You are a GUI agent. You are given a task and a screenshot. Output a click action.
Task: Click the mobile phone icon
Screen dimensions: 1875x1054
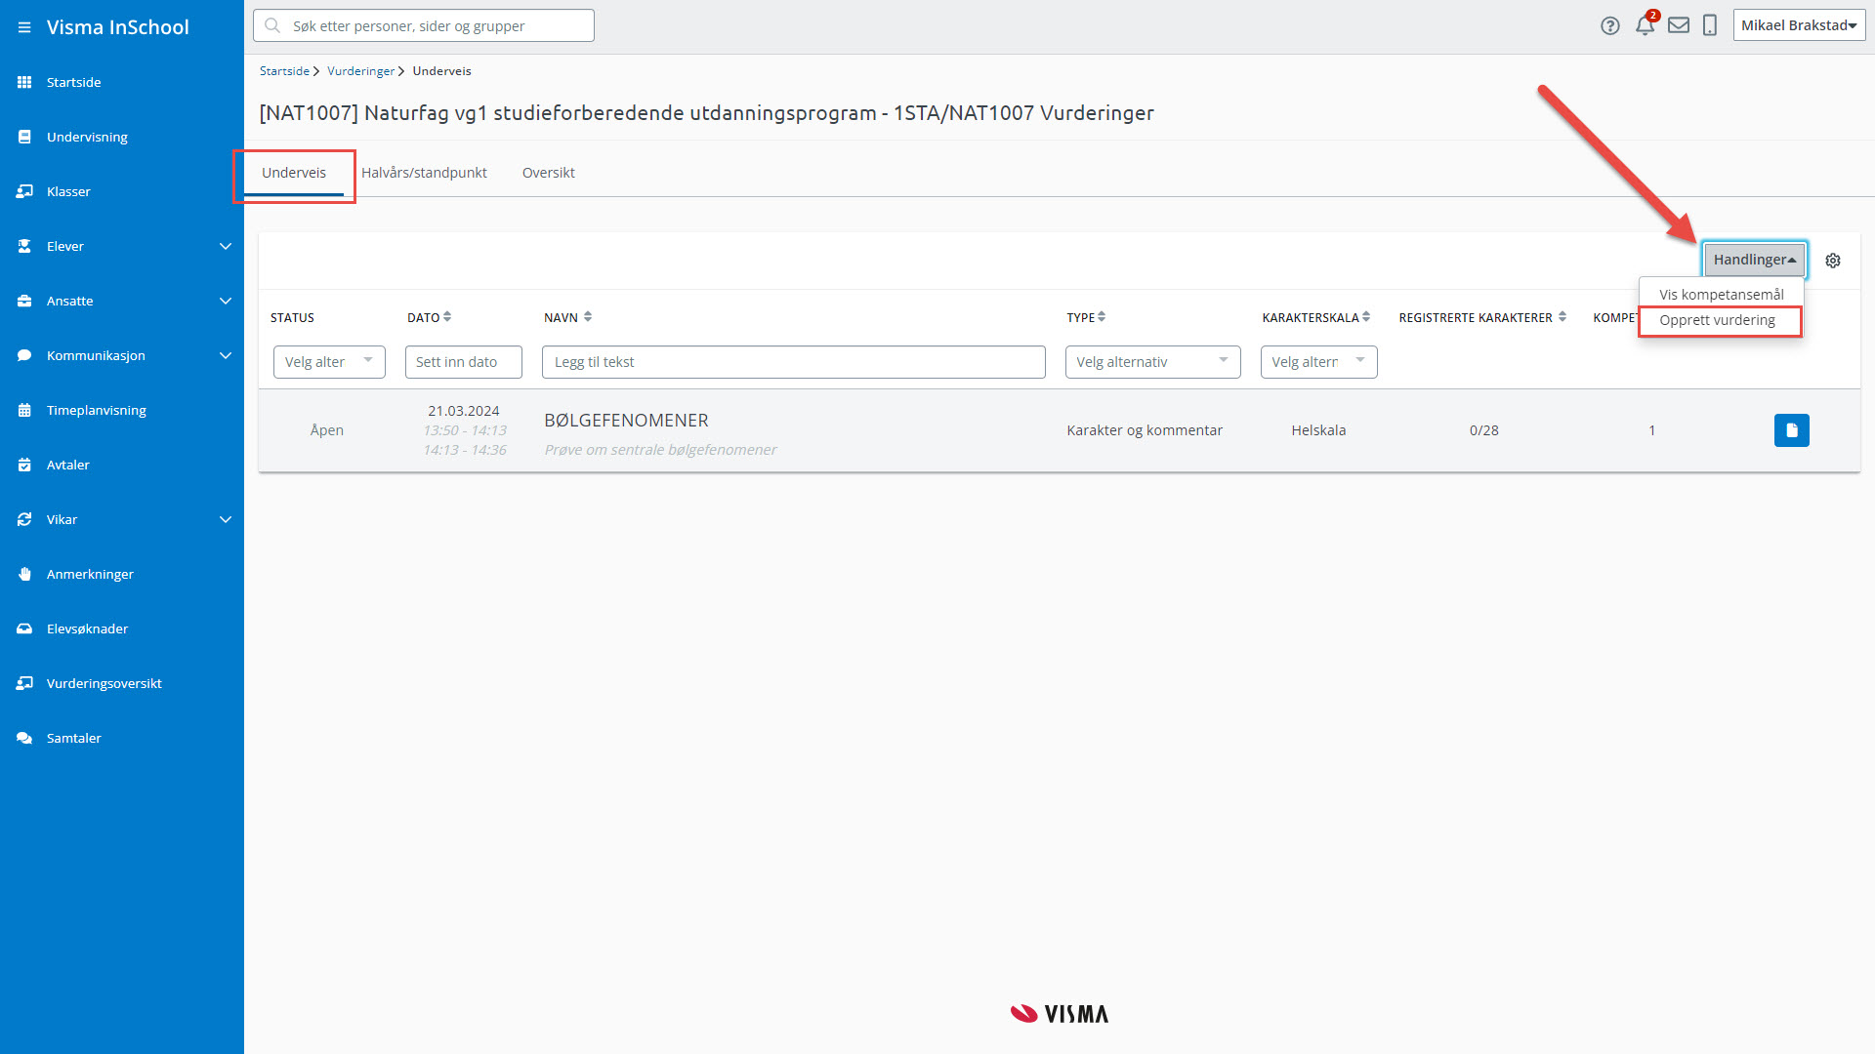1710,25
